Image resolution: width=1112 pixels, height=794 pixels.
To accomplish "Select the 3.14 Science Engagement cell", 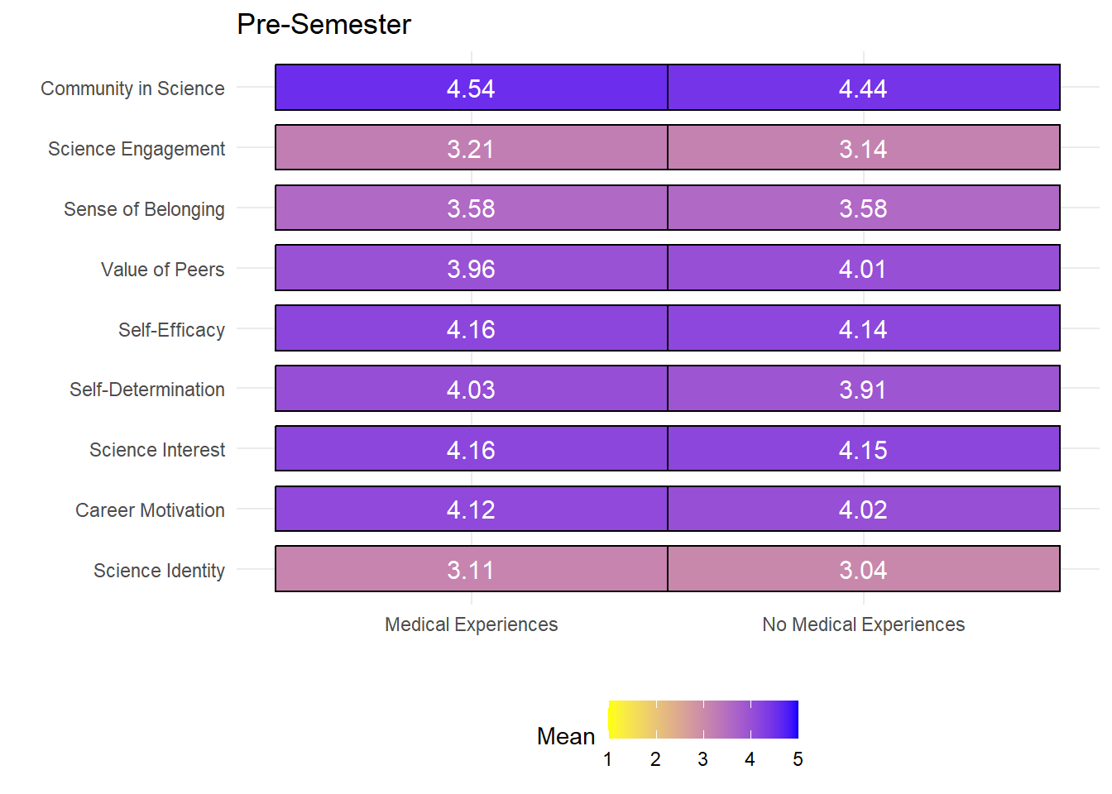I will point(864,148).
